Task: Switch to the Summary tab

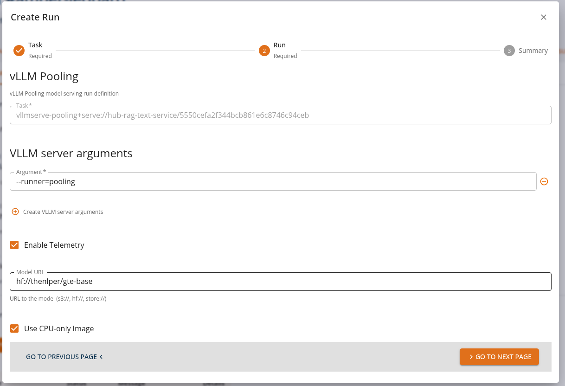Action: [533, 51]
